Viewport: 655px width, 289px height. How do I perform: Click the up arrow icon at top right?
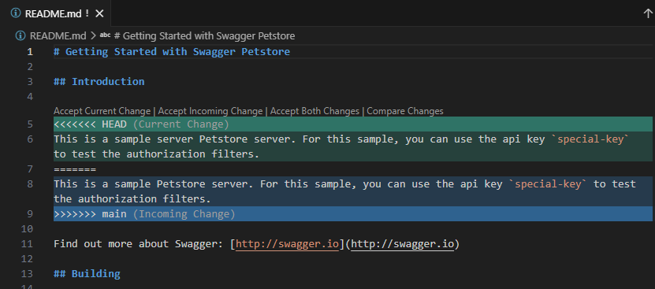[x=647, y=13]
